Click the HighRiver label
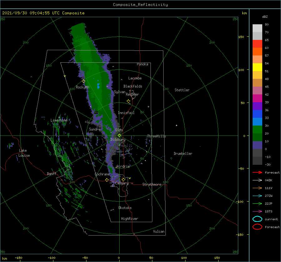Viewport: 281px width, 262px height. (x=130, y=219)
